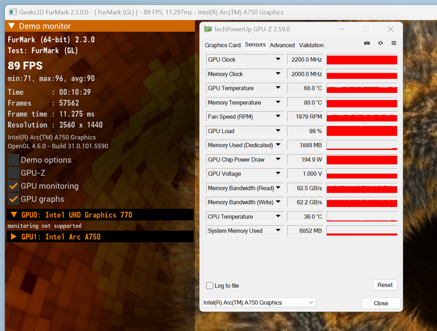Screen dimensions: 437x331
Task: Open the CPU Temperature sensor dropdown
Action: pyautogui.click(x=278, y=216)
